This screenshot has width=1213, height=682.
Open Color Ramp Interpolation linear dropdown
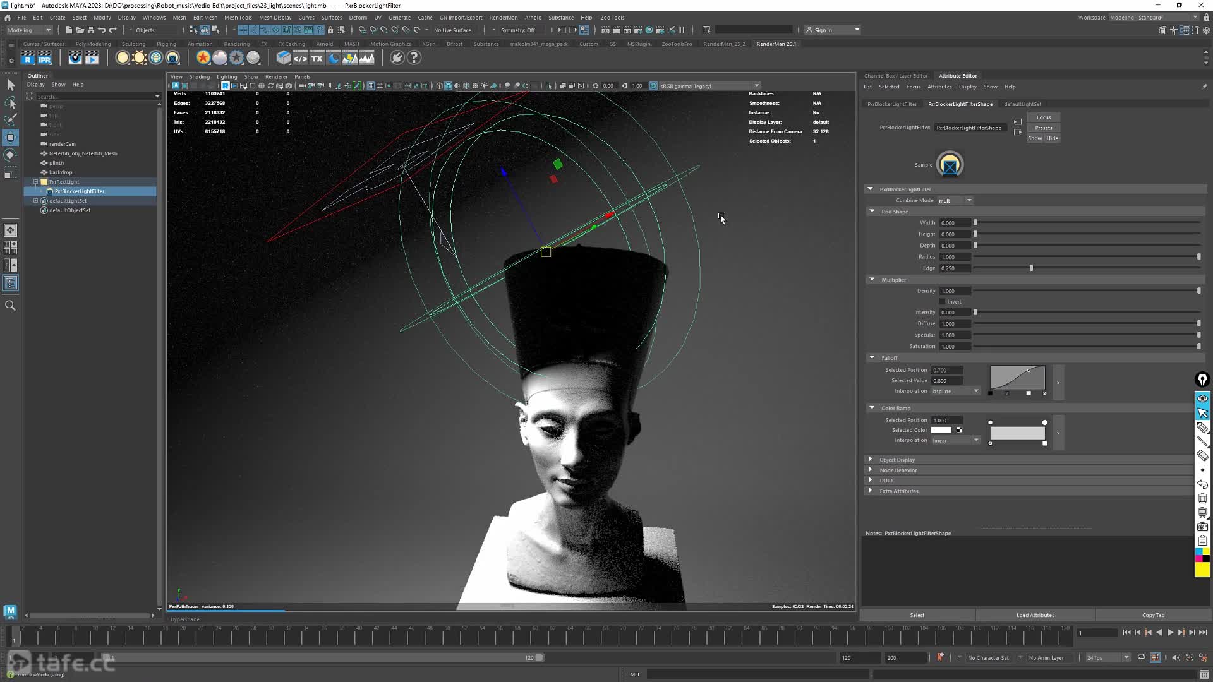pyautogui.click(x=955, y=440)
